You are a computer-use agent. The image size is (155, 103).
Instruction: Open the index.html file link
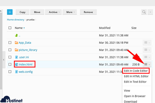[26, 64]
